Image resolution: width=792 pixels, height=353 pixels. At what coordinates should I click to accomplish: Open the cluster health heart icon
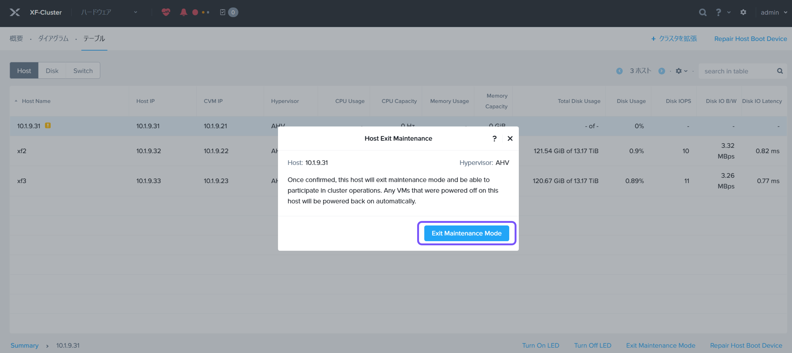pyautogui.click(x=166, y=12)
